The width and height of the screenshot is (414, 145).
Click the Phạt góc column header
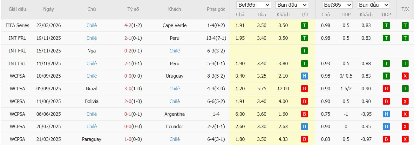click(x=216, y=9)
